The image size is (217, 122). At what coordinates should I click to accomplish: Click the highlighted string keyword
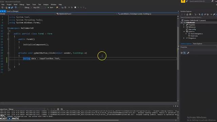click(x=26, y=59)
